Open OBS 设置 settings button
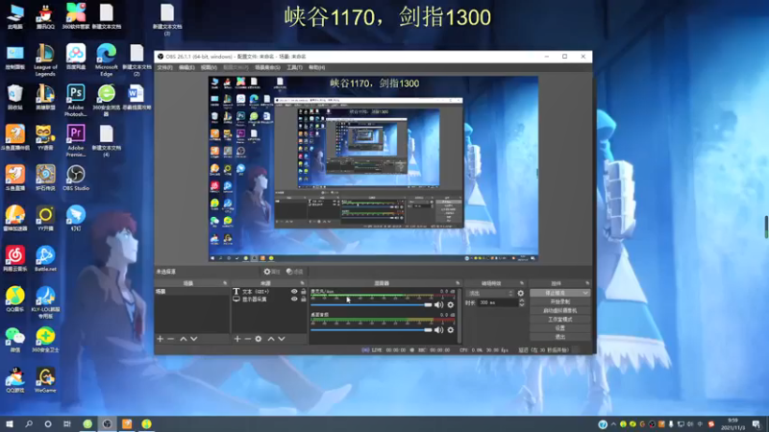769x432 pixels. (x=560, y=328)
